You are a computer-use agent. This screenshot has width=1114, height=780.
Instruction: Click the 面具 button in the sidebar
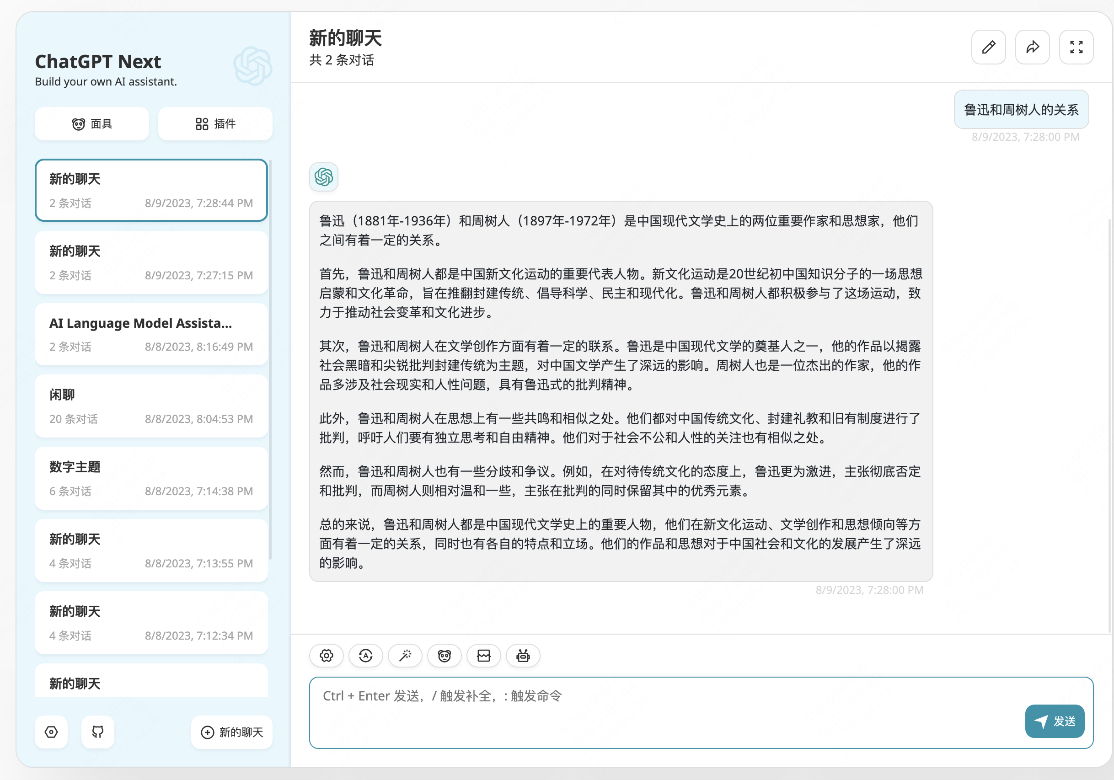92,124
